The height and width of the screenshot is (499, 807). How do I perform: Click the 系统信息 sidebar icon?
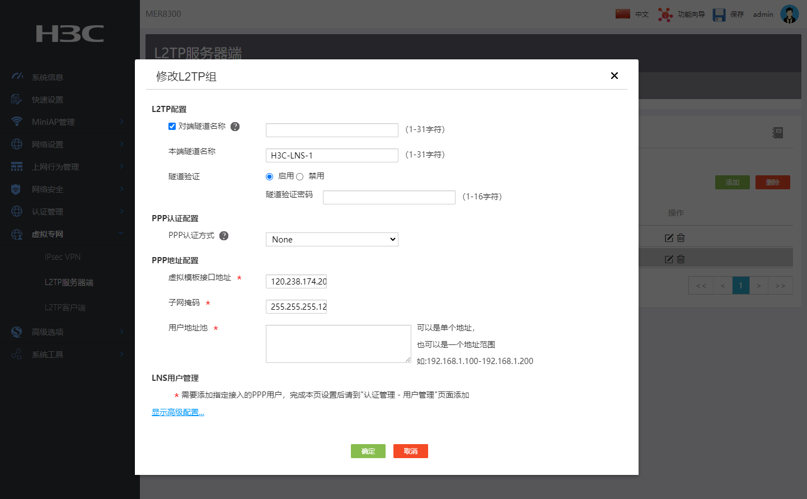[x=17, y=77]
